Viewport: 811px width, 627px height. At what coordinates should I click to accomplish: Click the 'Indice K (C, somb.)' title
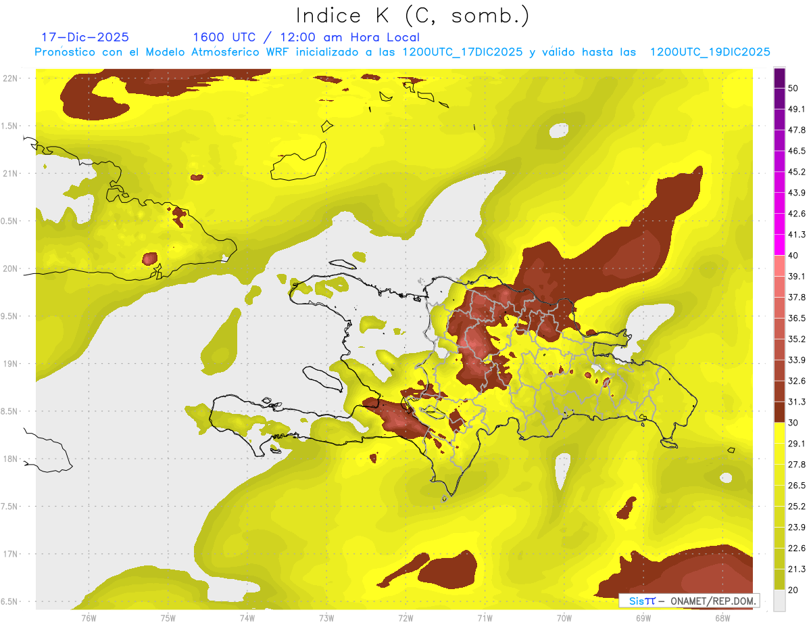coord(412,16)
